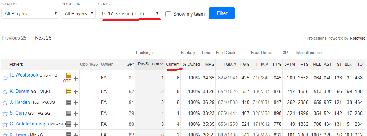367x136 pixels.
Task: Open the Status All Players dropdown
Action: click(31, 13)
